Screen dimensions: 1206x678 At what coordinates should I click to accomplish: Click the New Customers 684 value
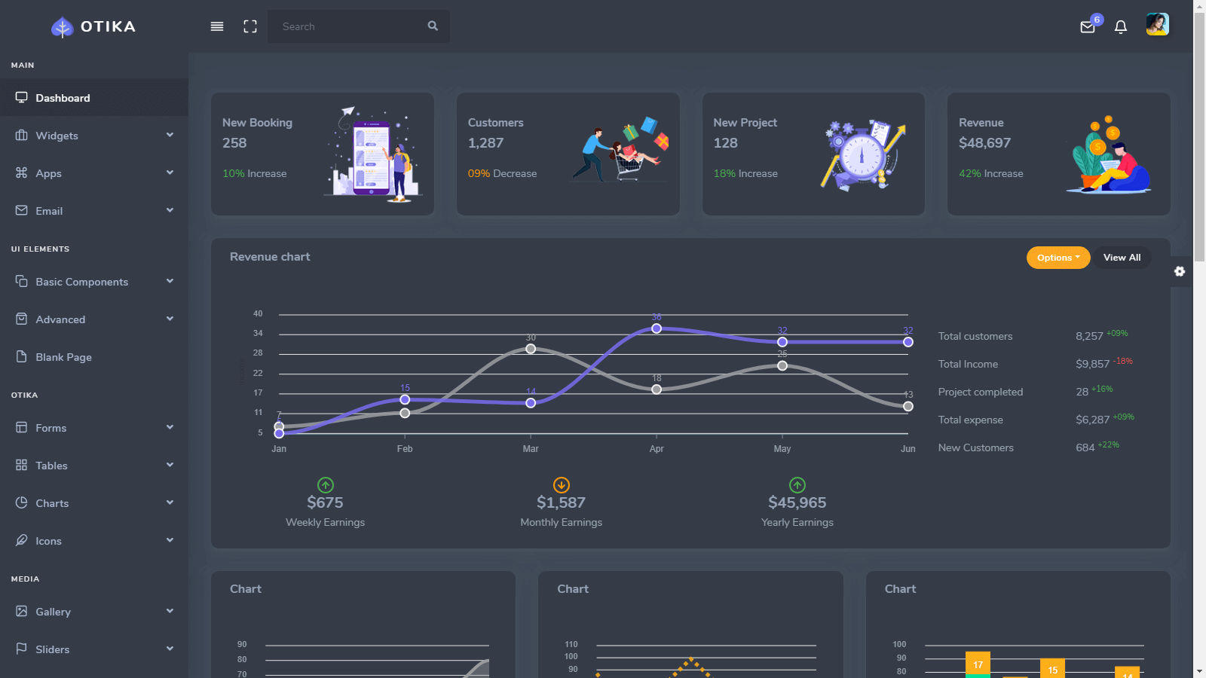1085,447
